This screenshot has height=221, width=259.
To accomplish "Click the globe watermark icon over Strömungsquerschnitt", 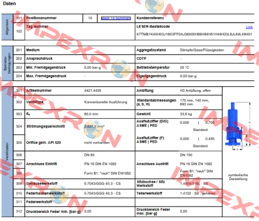I will (93, 129).
